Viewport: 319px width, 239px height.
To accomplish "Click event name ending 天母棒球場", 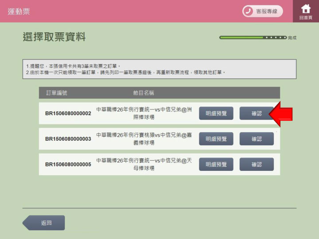I will tap(144, 164).
